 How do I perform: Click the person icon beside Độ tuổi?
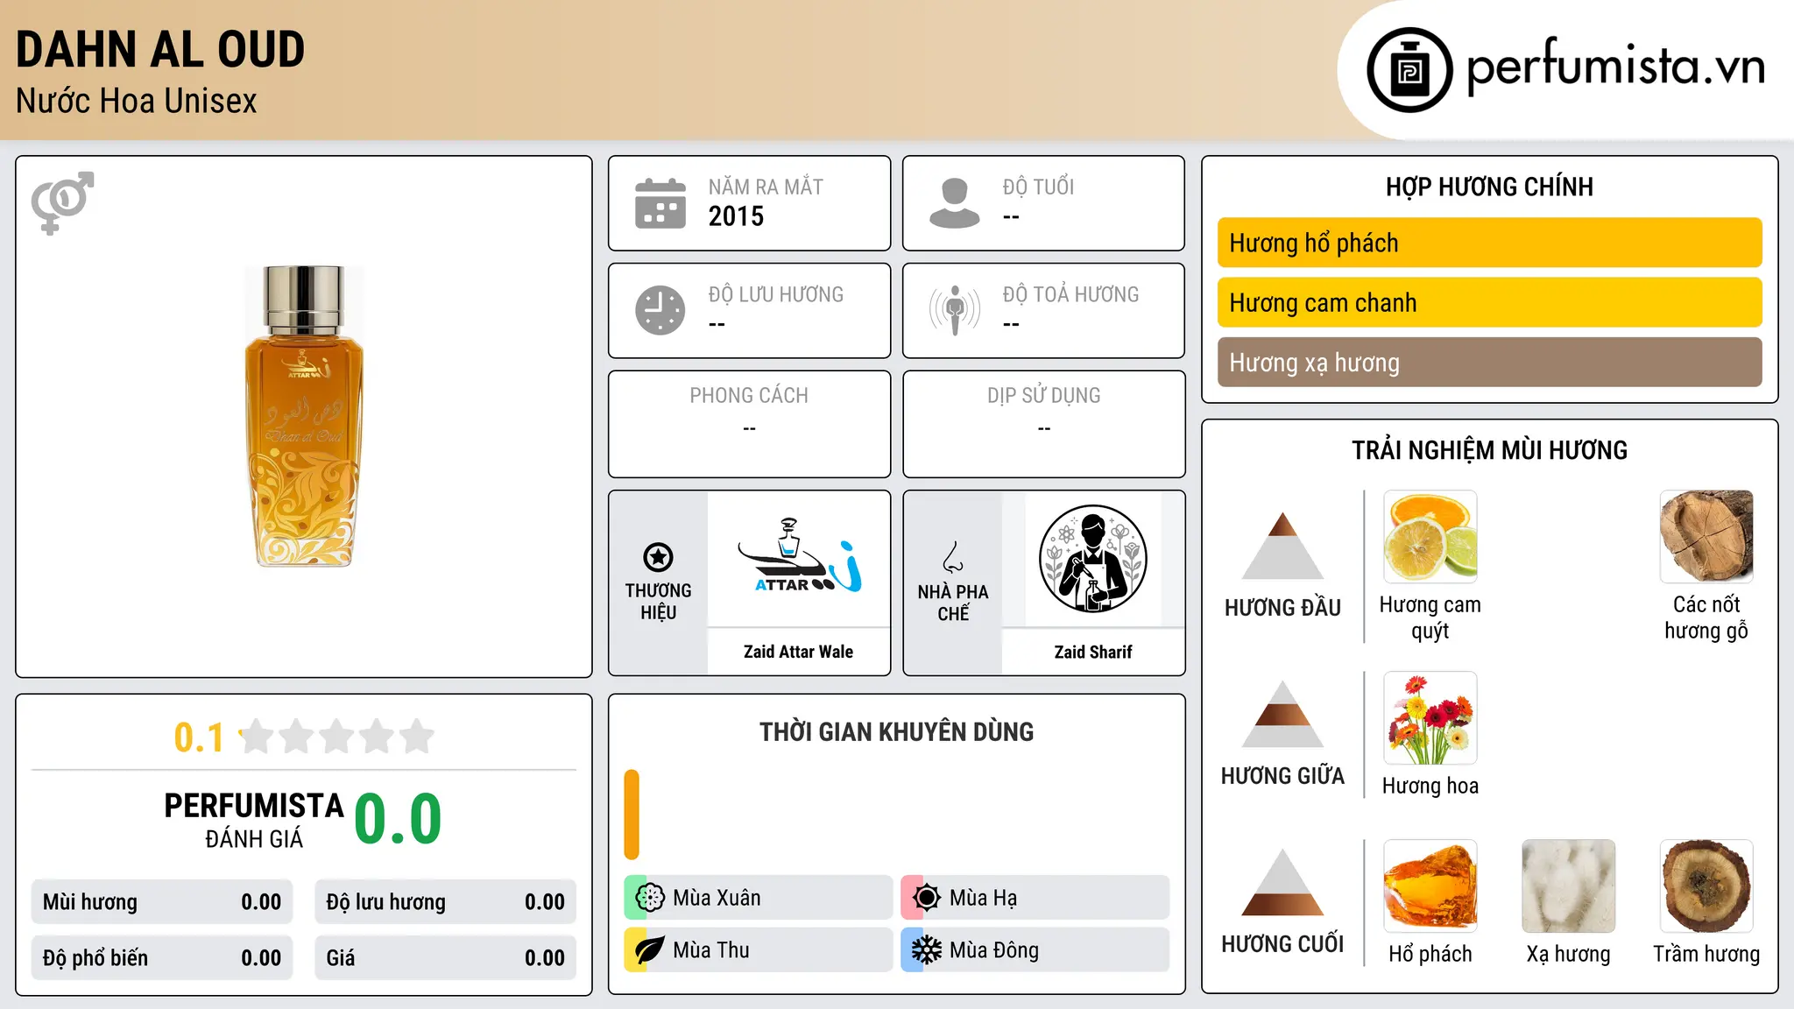coord(955,203)
